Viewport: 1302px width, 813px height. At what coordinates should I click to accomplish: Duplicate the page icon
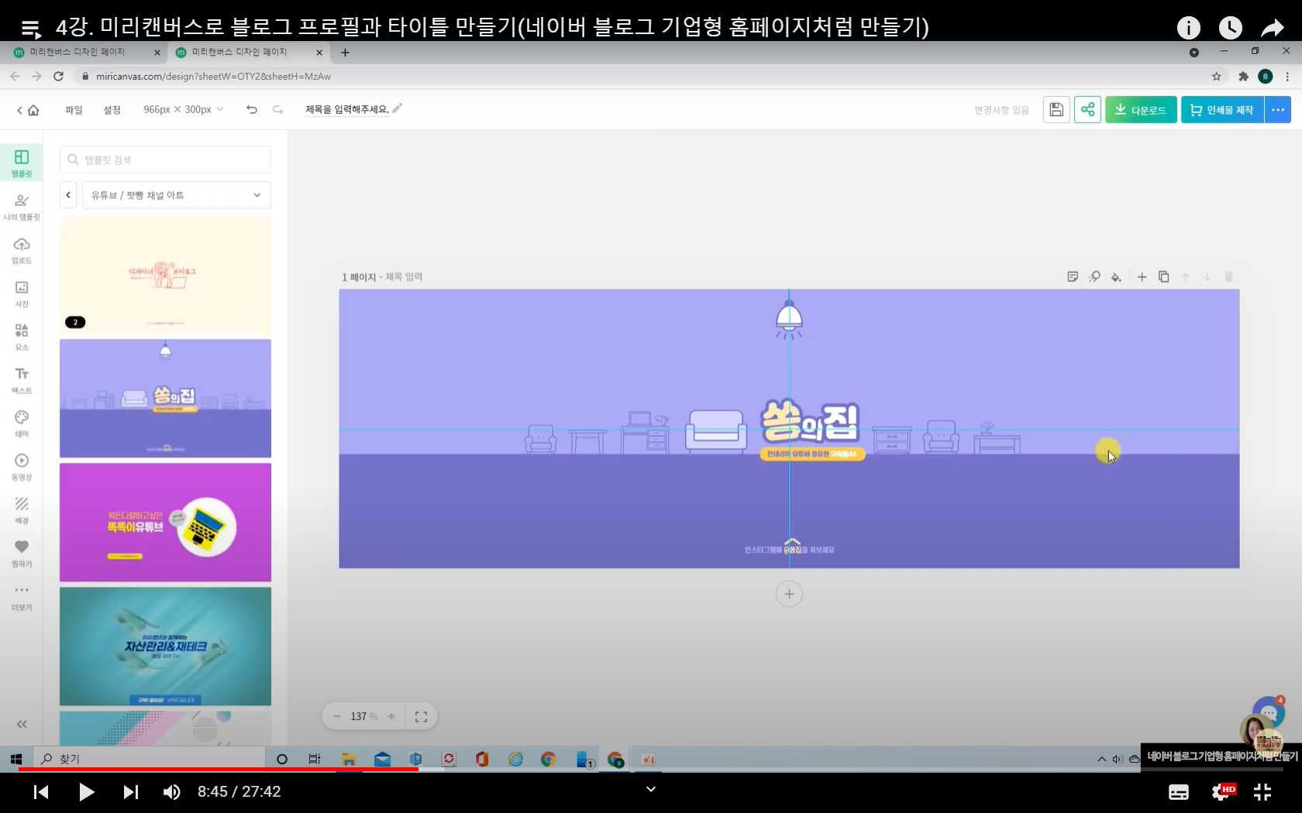coord(1163,276)
